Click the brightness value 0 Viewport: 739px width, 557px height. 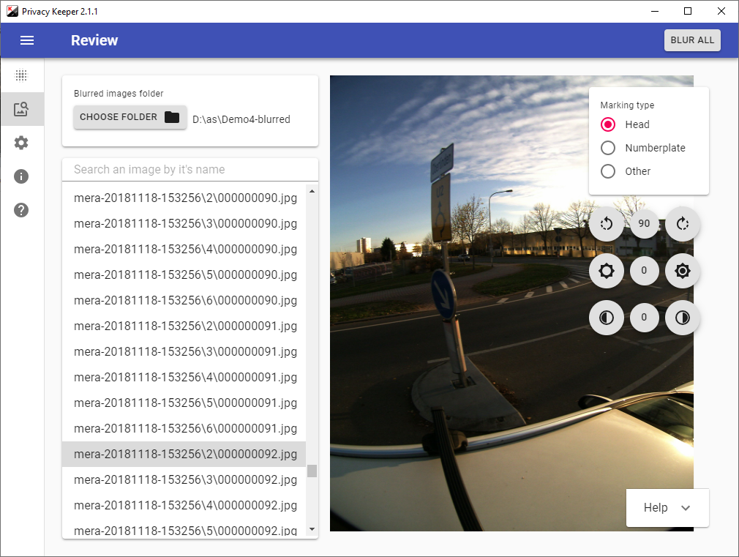[x=645, y=271]
